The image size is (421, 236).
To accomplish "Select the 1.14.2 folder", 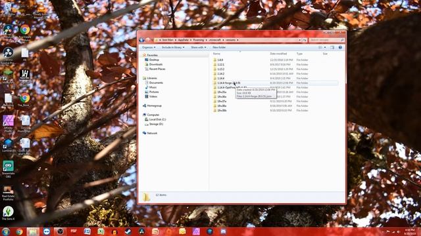I will pyautogui.click(x=221, y=73).
